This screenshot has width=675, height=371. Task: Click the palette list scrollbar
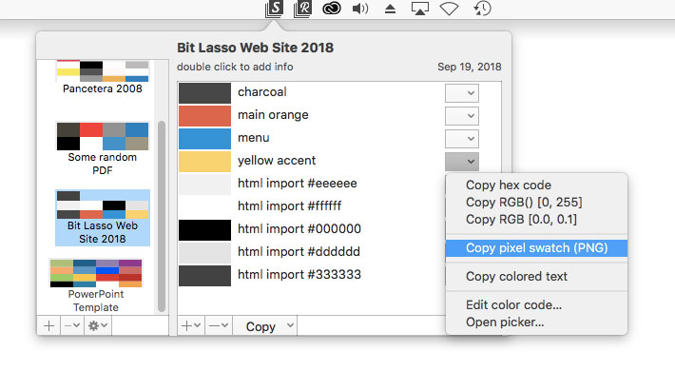click(162, 216)
